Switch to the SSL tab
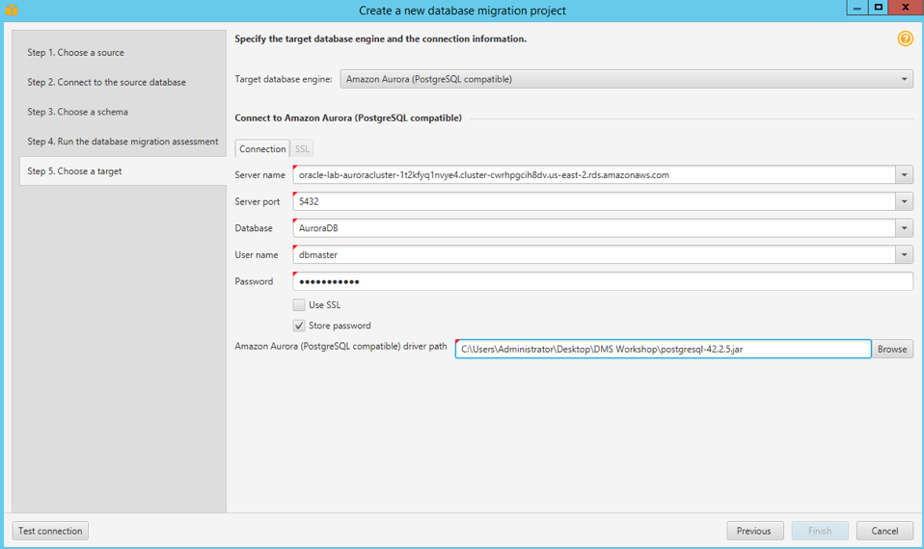Viewport: 924px width, 549px height. (302, 149)
